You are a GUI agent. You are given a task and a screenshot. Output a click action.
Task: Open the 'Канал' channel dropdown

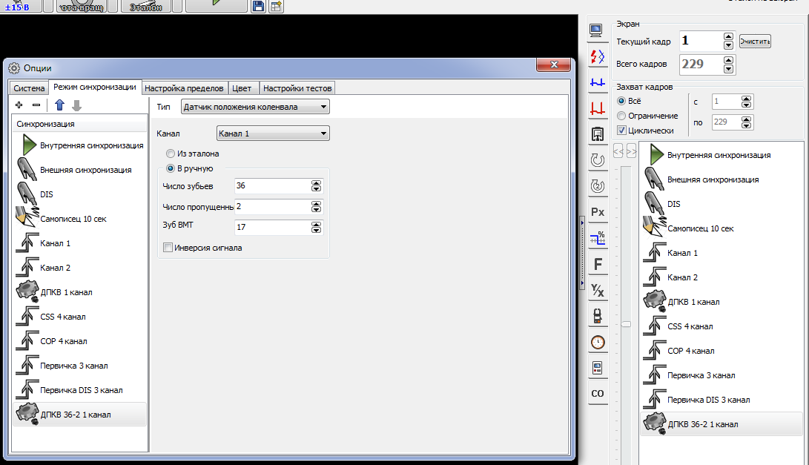click(x=273, y=133)
